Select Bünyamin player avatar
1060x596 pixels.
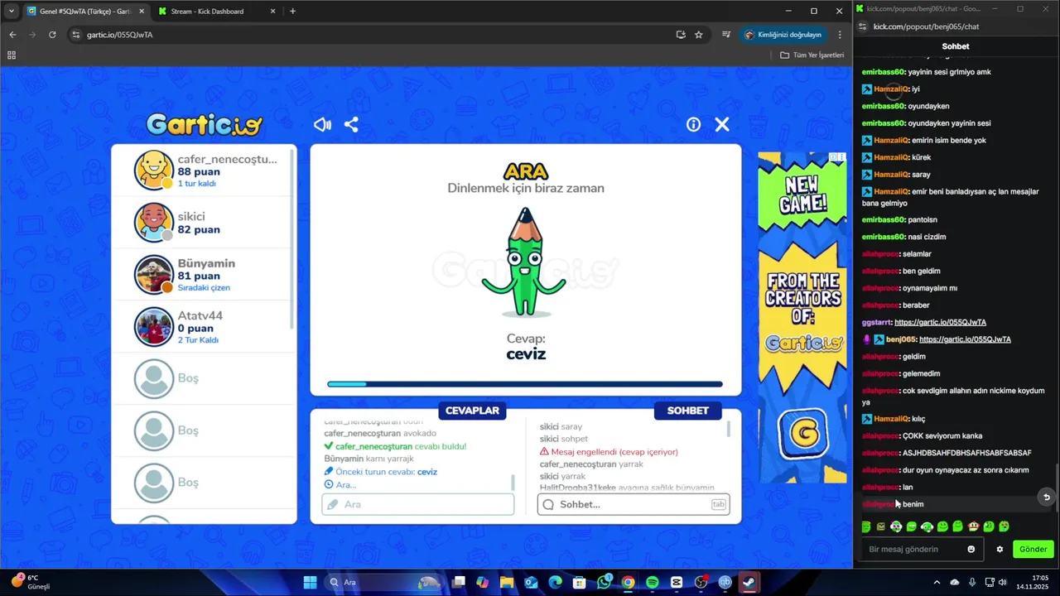point(154,274)
